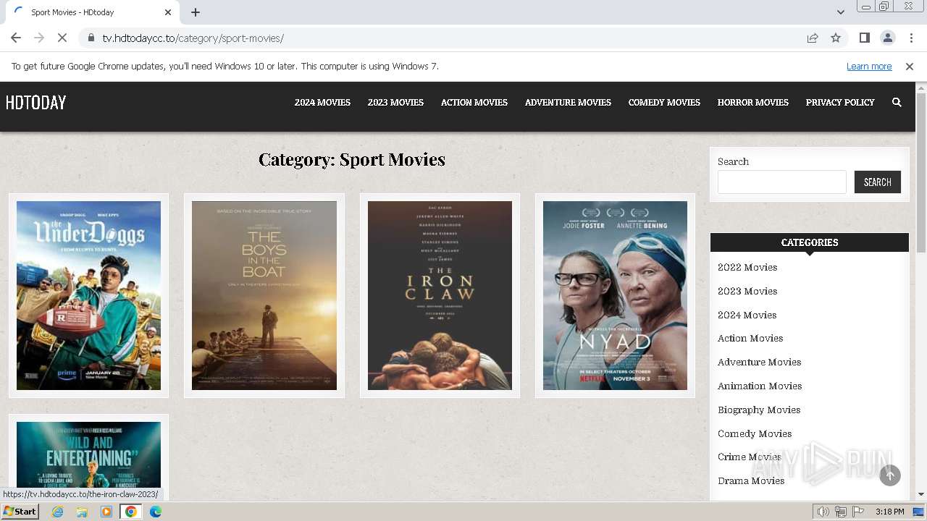The width and height of the screenshot is (927, 521).
Task: Launch Internet Explorer from taskbar
Action: (x=57, y=512)
